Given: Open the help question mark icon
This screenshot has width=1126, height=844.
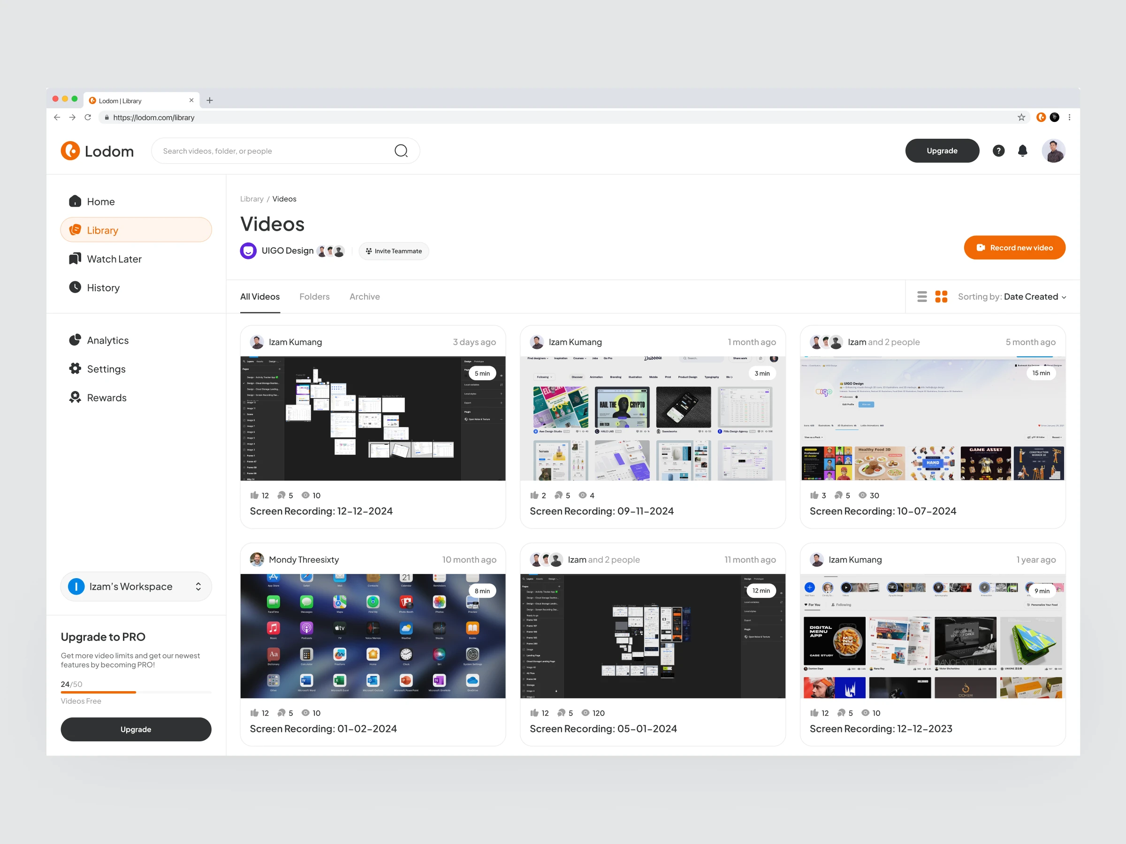Looking at the screenshot, I should pyautogui.click(x=998, y=151).
